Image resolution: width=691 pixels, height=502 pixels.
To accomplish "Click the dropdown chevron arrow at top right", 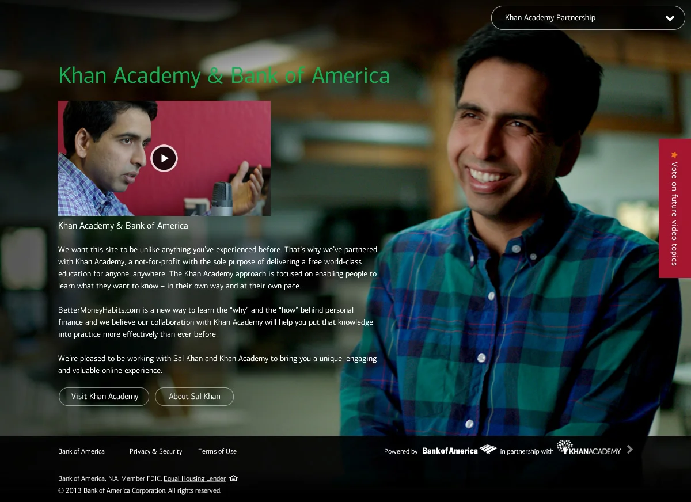I will point(670,18).
